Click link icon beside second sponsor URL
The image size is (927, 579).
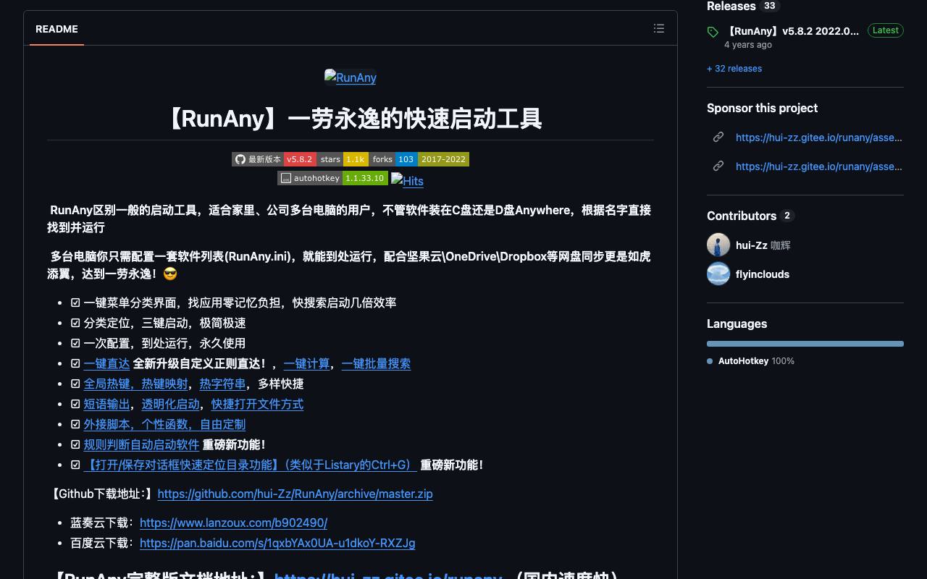[x=718, y=166]
